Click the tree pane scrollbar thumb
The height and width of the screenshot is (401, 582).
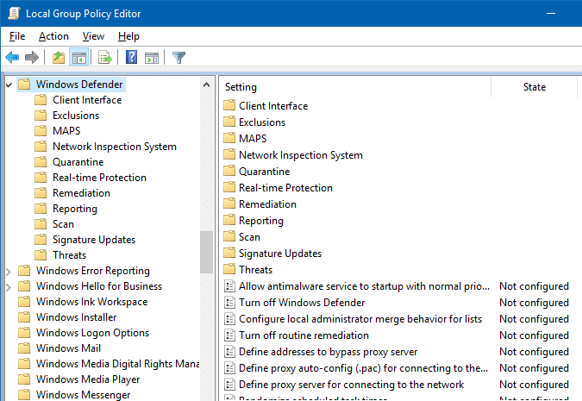(x=206, y=252)
